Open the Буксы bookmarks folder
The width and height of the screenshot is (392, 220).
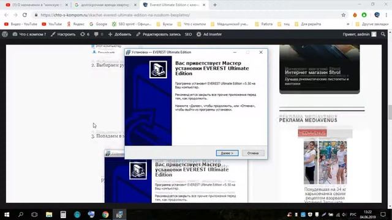[165, 24]
